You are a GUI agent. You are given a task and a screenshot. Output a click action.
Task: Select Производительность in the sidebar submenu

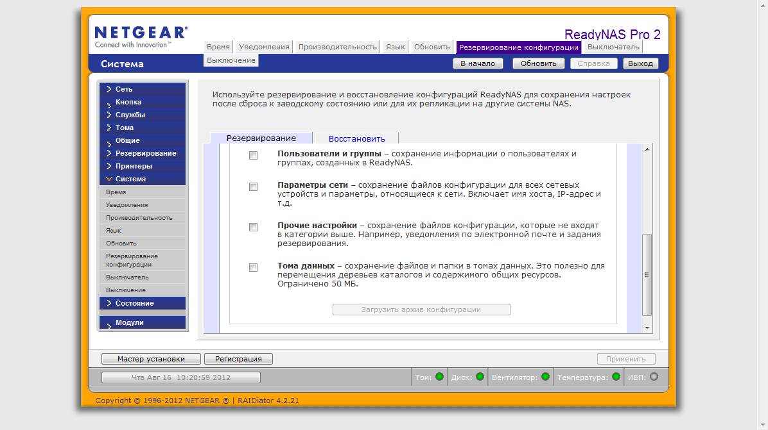tap(143, 217)
